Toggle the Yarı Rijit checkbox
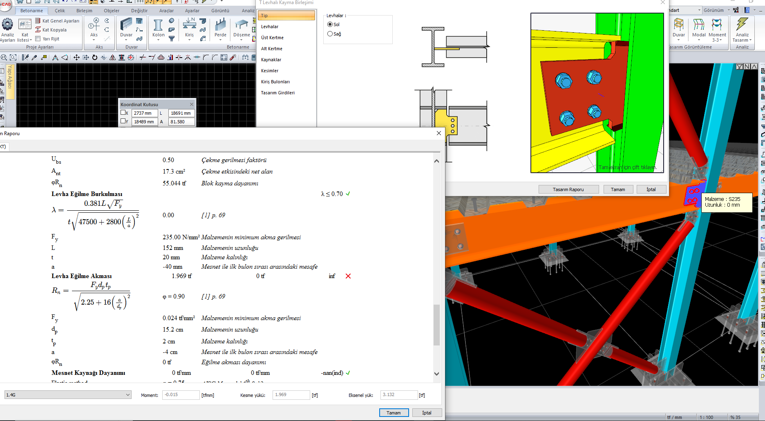Viewport: 765px width, 421px height. pyautogui.click(x=38, y=39)
